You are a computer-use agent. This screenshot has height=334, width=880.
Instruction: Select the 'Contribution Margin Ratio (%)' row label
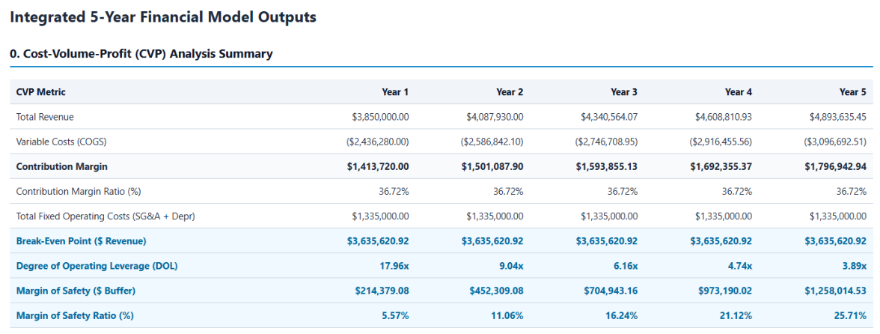79,192
